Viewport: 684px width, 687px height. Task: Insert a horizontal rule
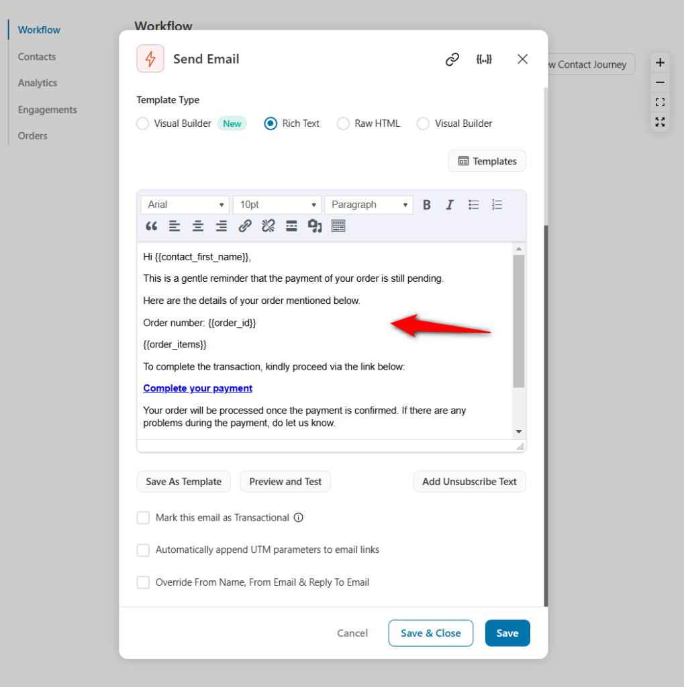(x=291, y=226)
